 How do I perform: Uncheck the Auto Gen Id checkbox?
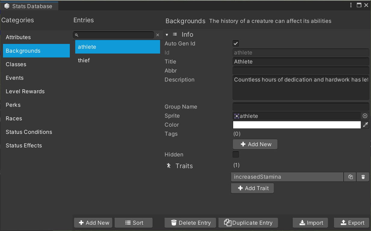tap(236, 44)
